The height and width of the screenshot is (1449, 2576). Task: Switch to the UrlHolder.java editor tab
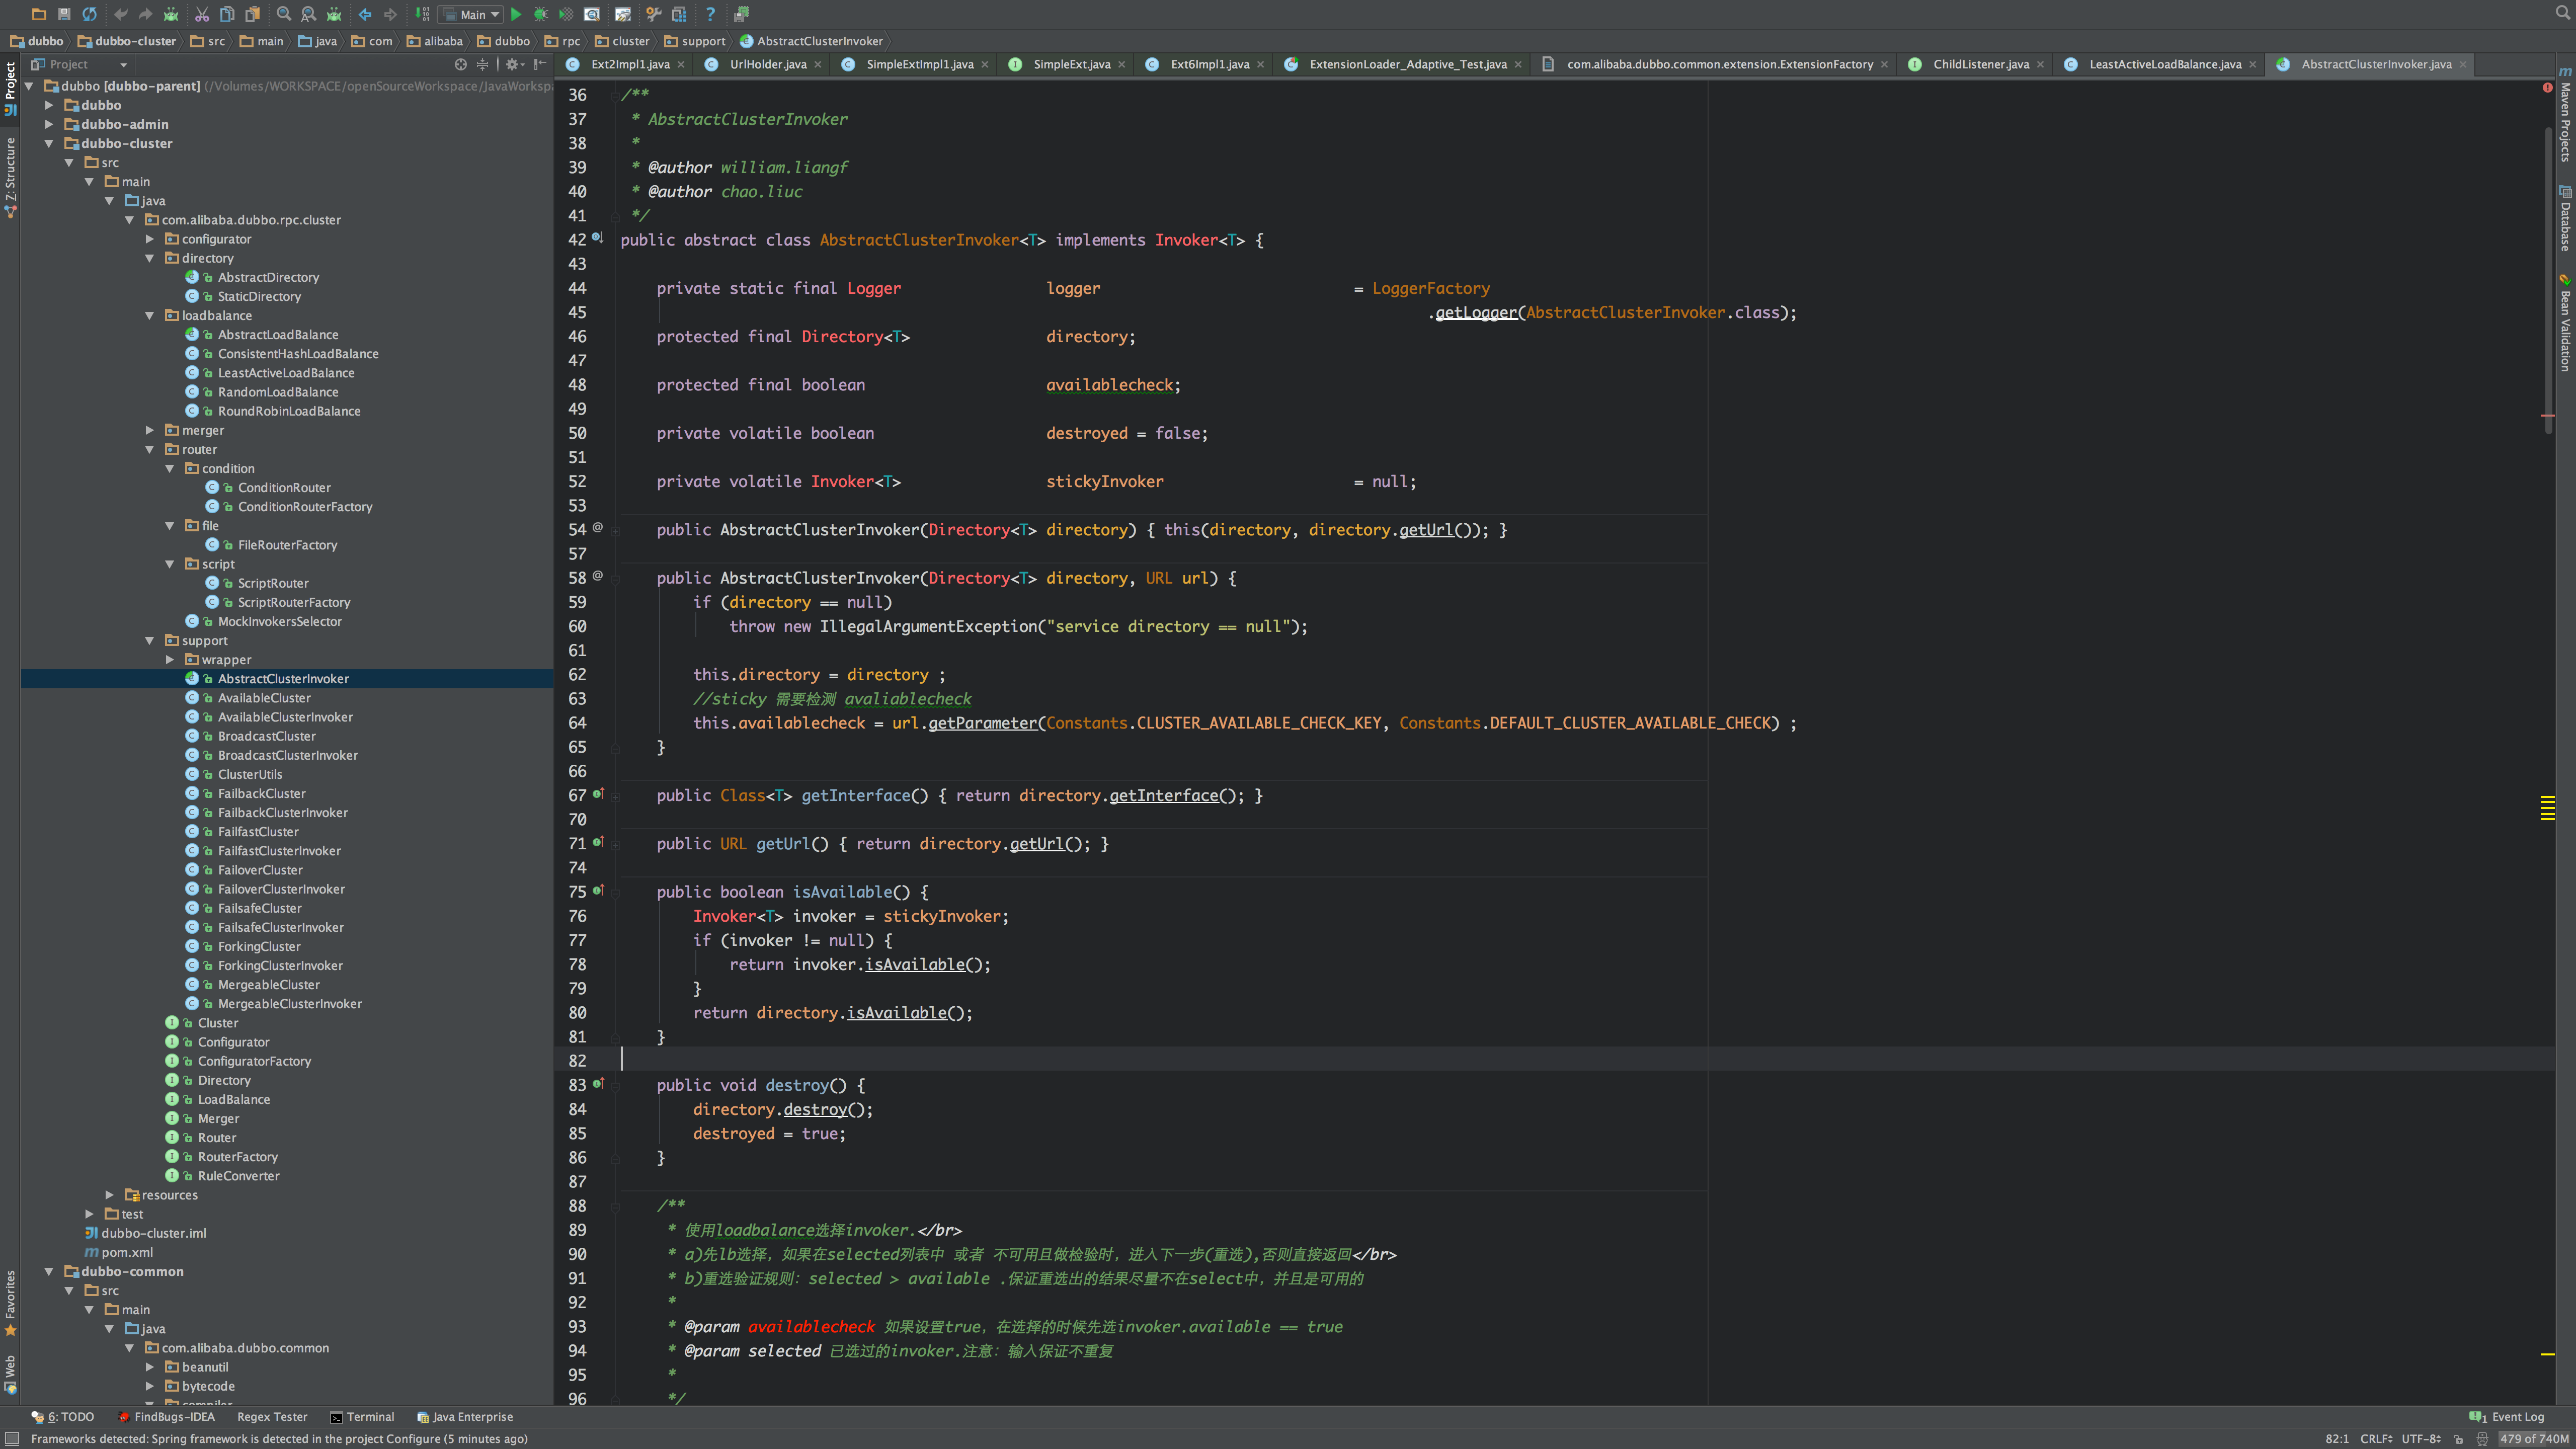coord(767,64)
